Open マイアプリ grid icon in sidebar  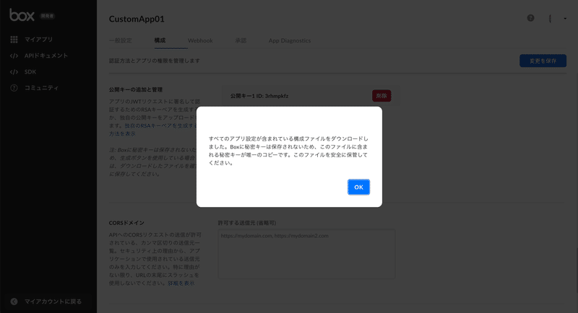14,40
